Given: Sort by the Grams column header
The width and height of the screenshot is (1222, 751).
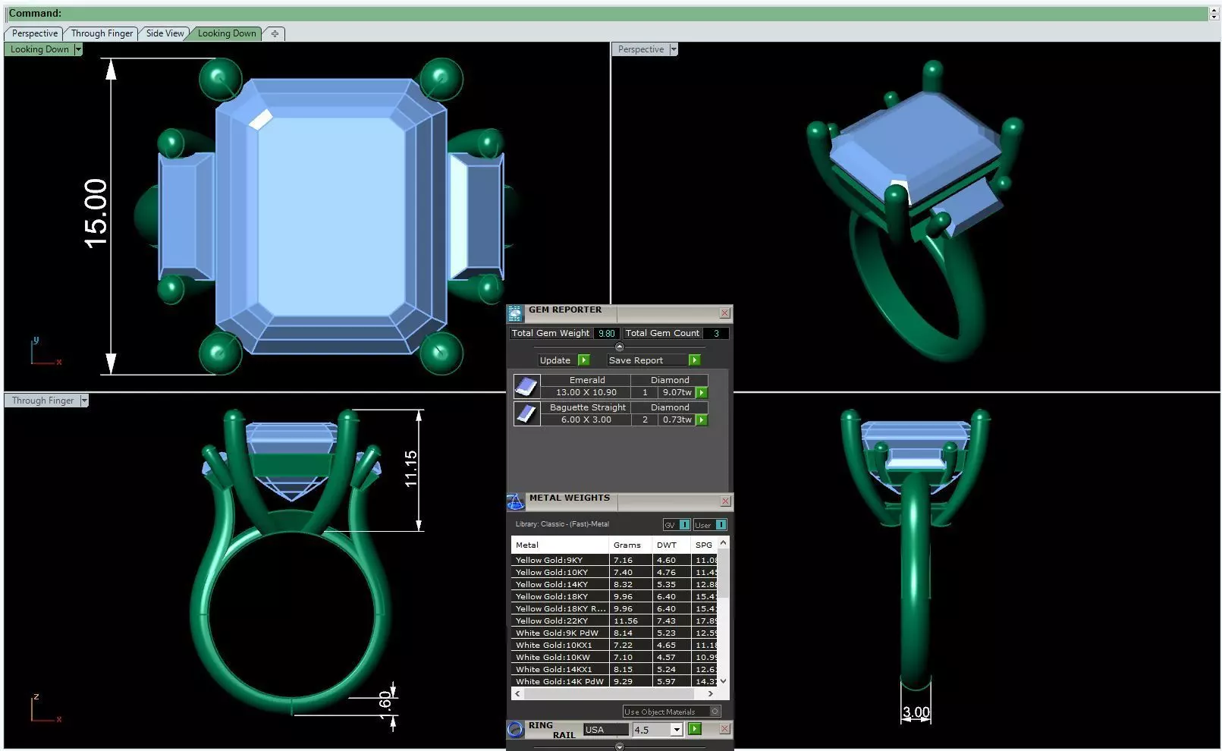Looking at the screenshot, I should (x=630, y=545).
